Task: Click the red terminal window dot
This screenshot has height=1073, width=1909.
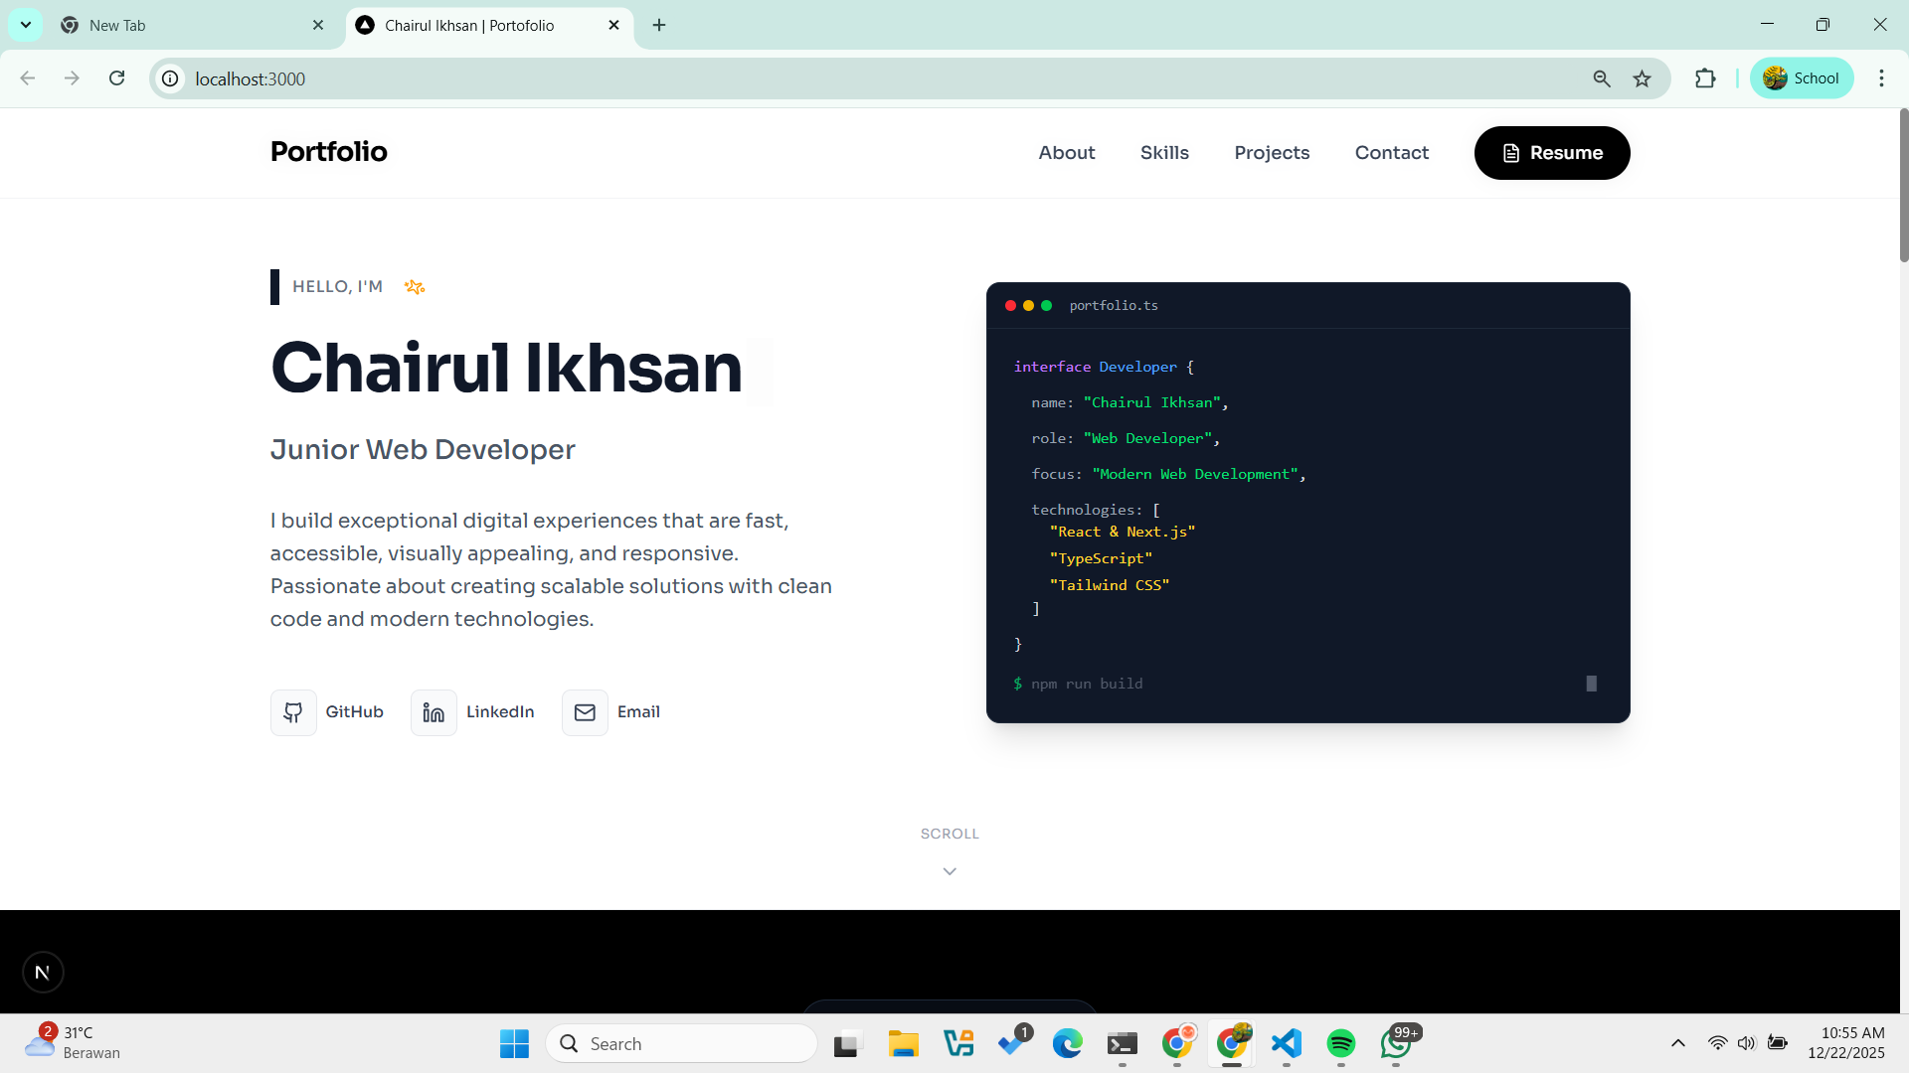Action: click(x=1010, y=306)
